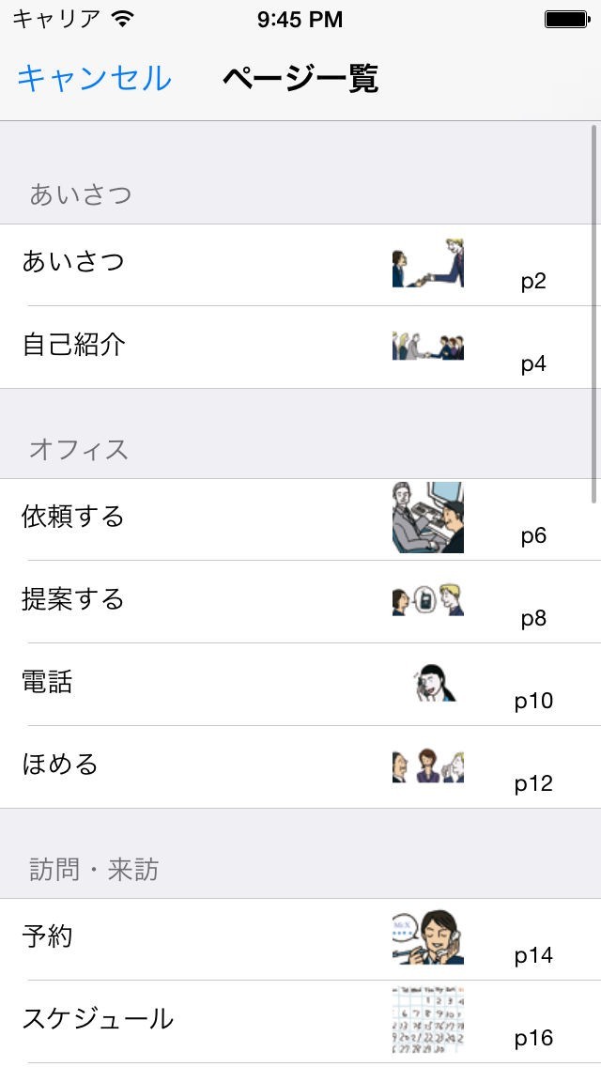Tap the スケジュール calendar icon
601x1067 pixels.
click(x=428, y=1018)
